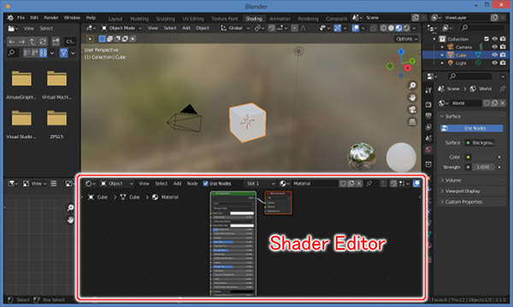Hide Light in viewport via eye icon
The image size is (513, 307).
[495, 62]
